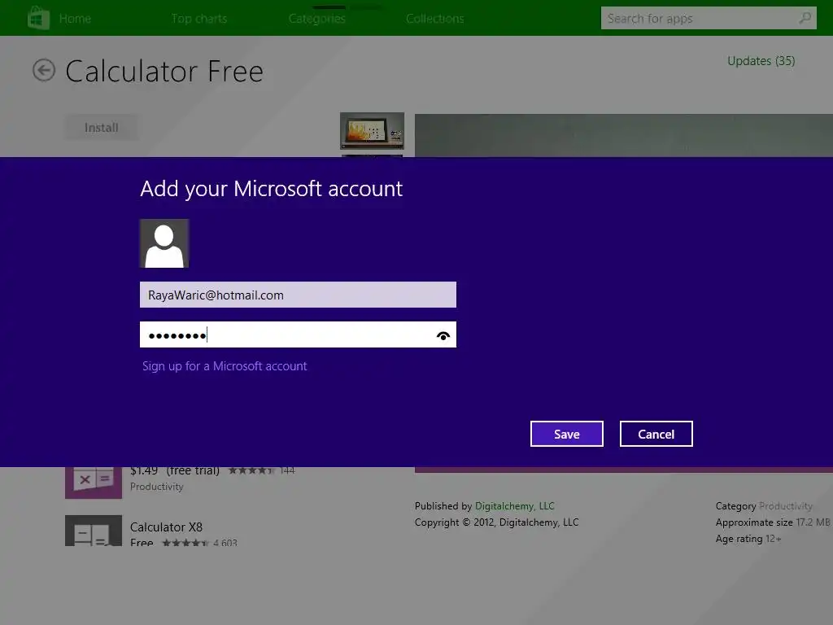Click the Cancel button

coord(656,434)
